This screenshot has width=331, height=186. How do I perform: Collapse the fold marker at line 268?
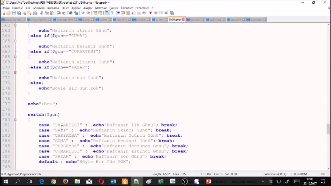(15, 57)
